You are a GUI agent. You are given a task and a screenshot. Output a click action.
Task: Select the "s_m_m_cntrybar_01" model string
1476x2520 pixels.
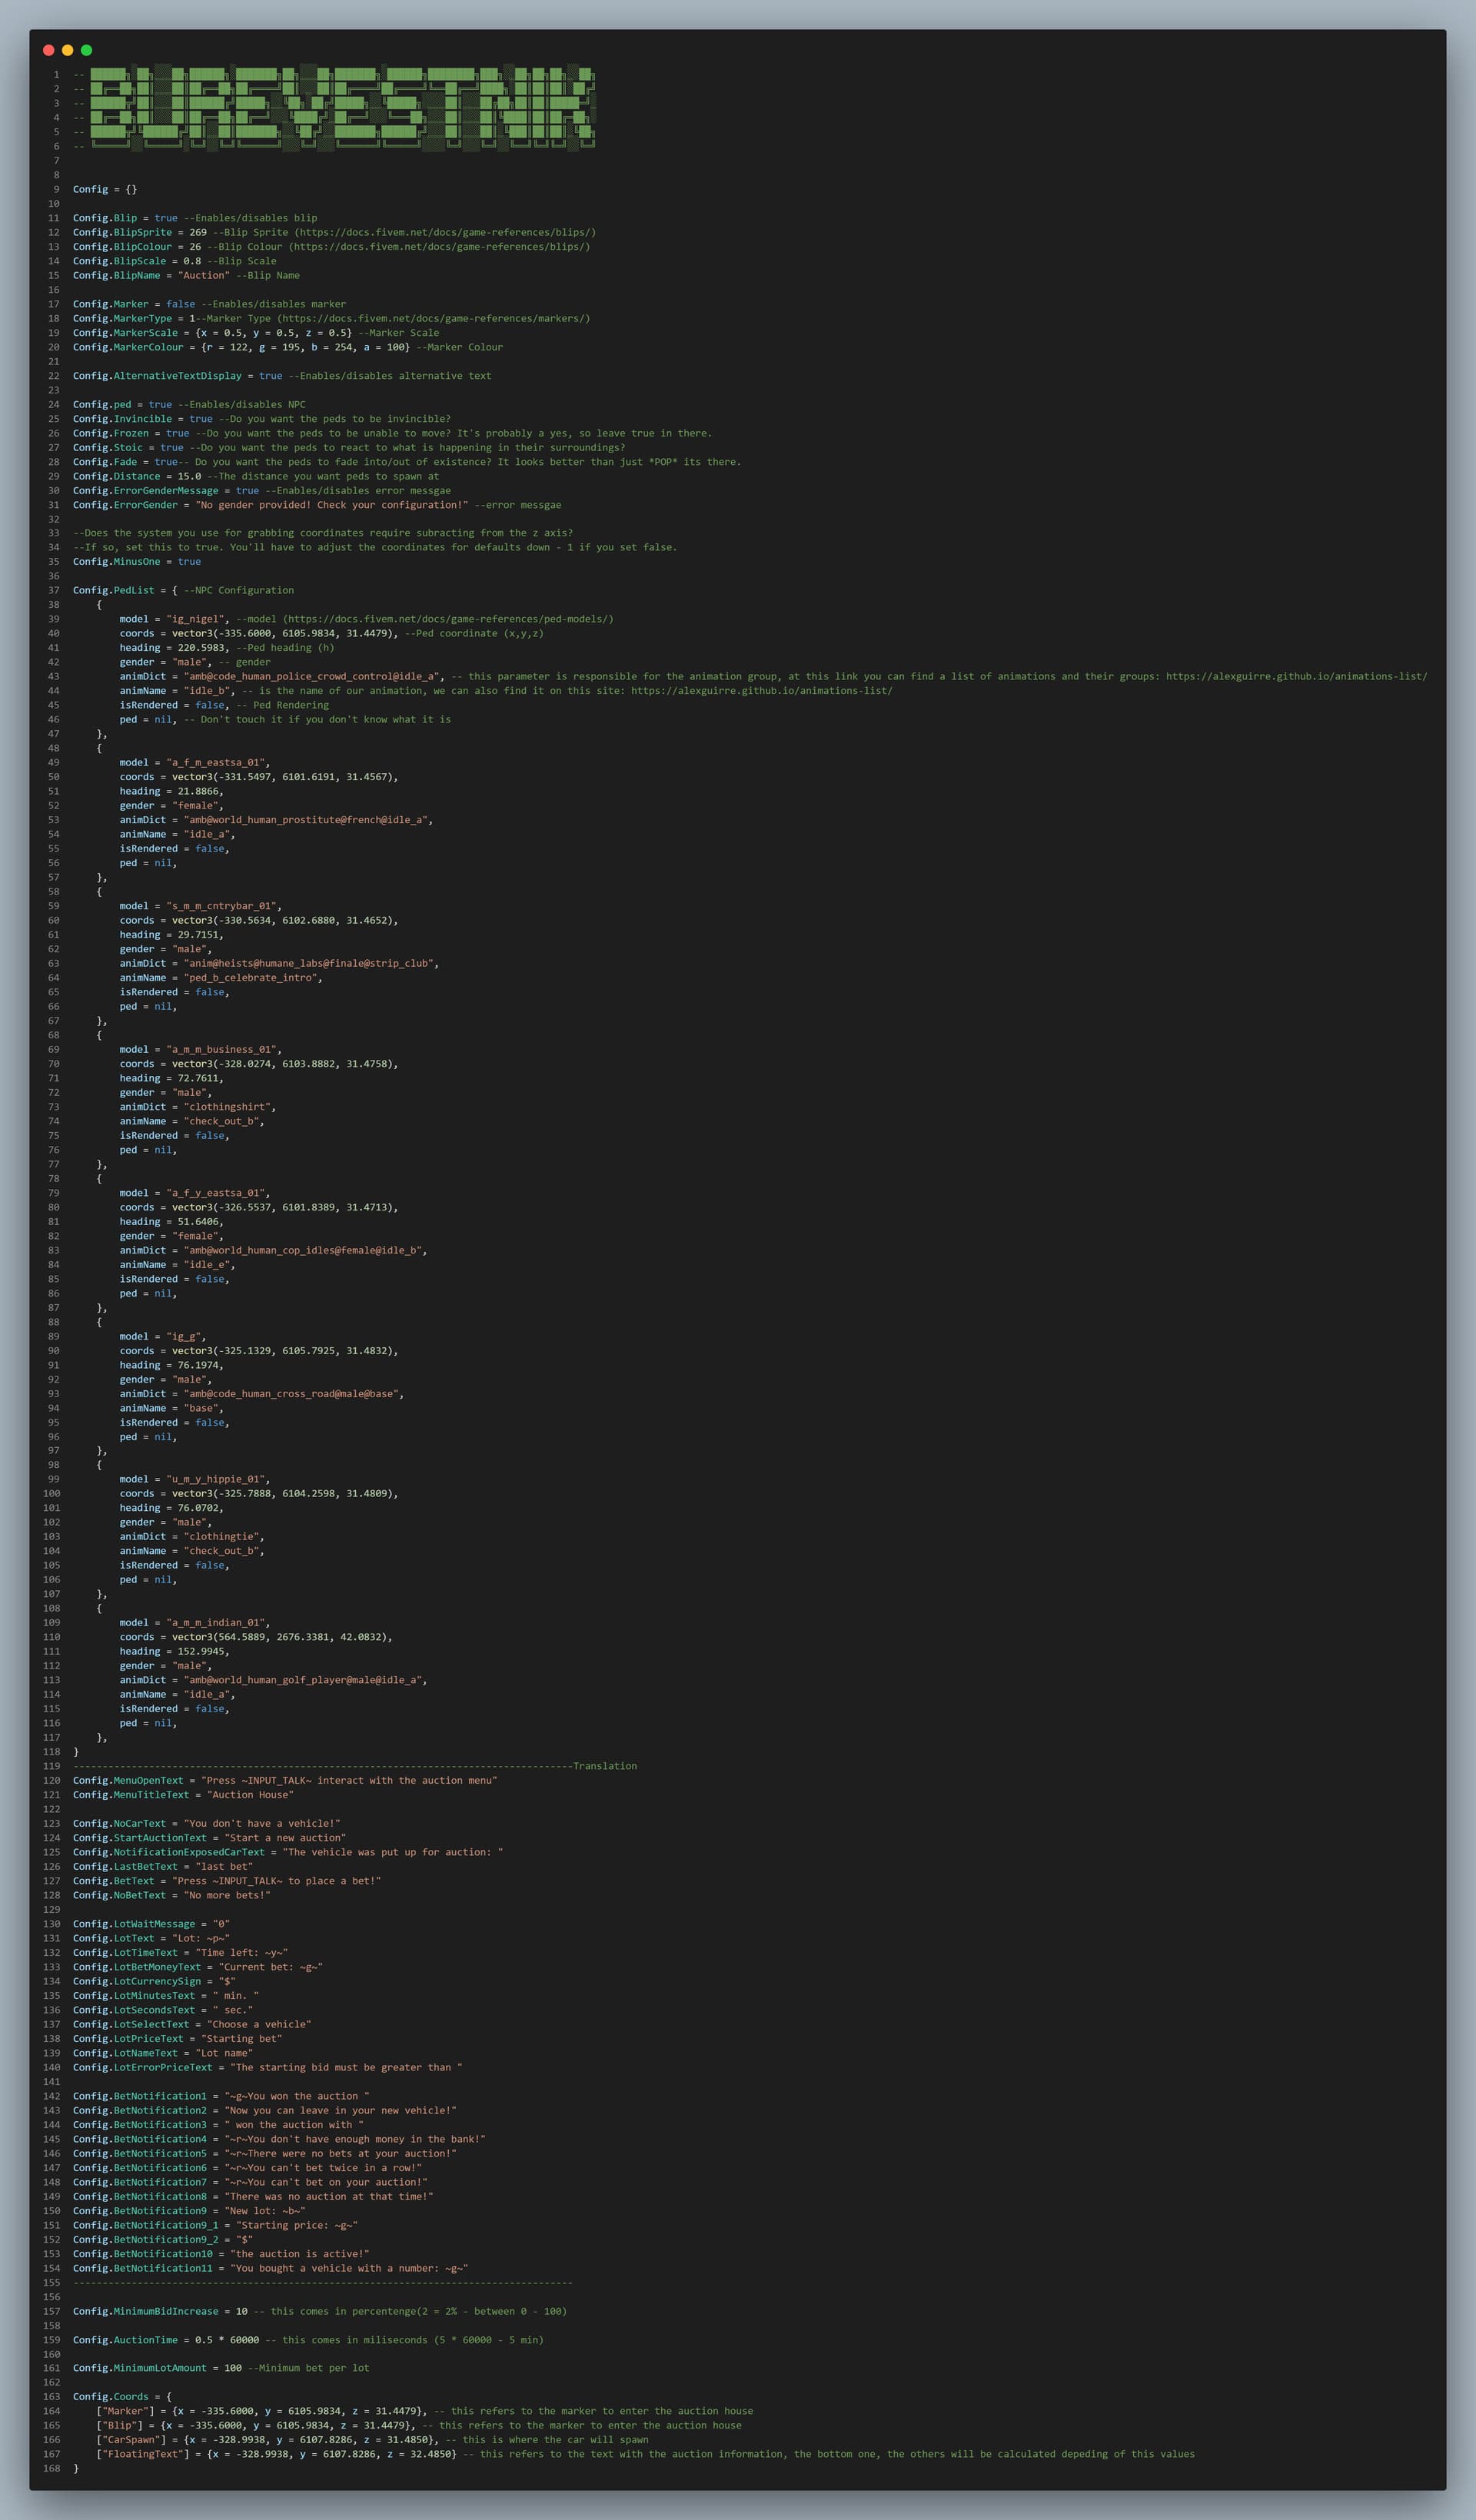[222, 906]
